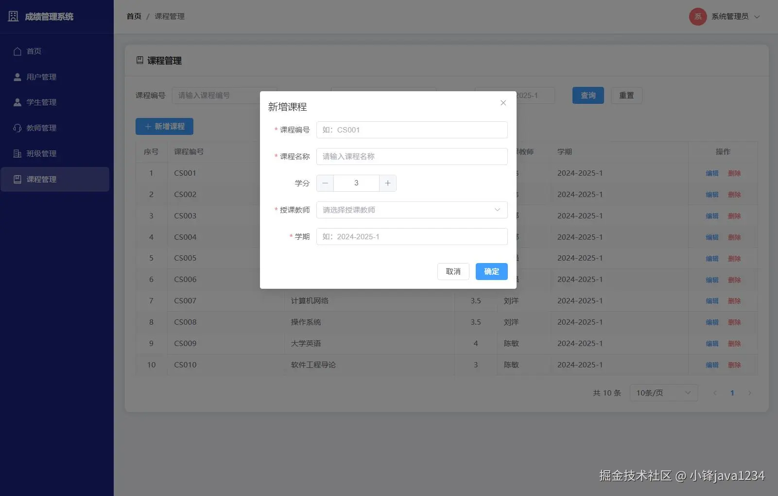Select page 1 in pagination
The width and height of the screenshot is (778, 496).
(732, 393)
